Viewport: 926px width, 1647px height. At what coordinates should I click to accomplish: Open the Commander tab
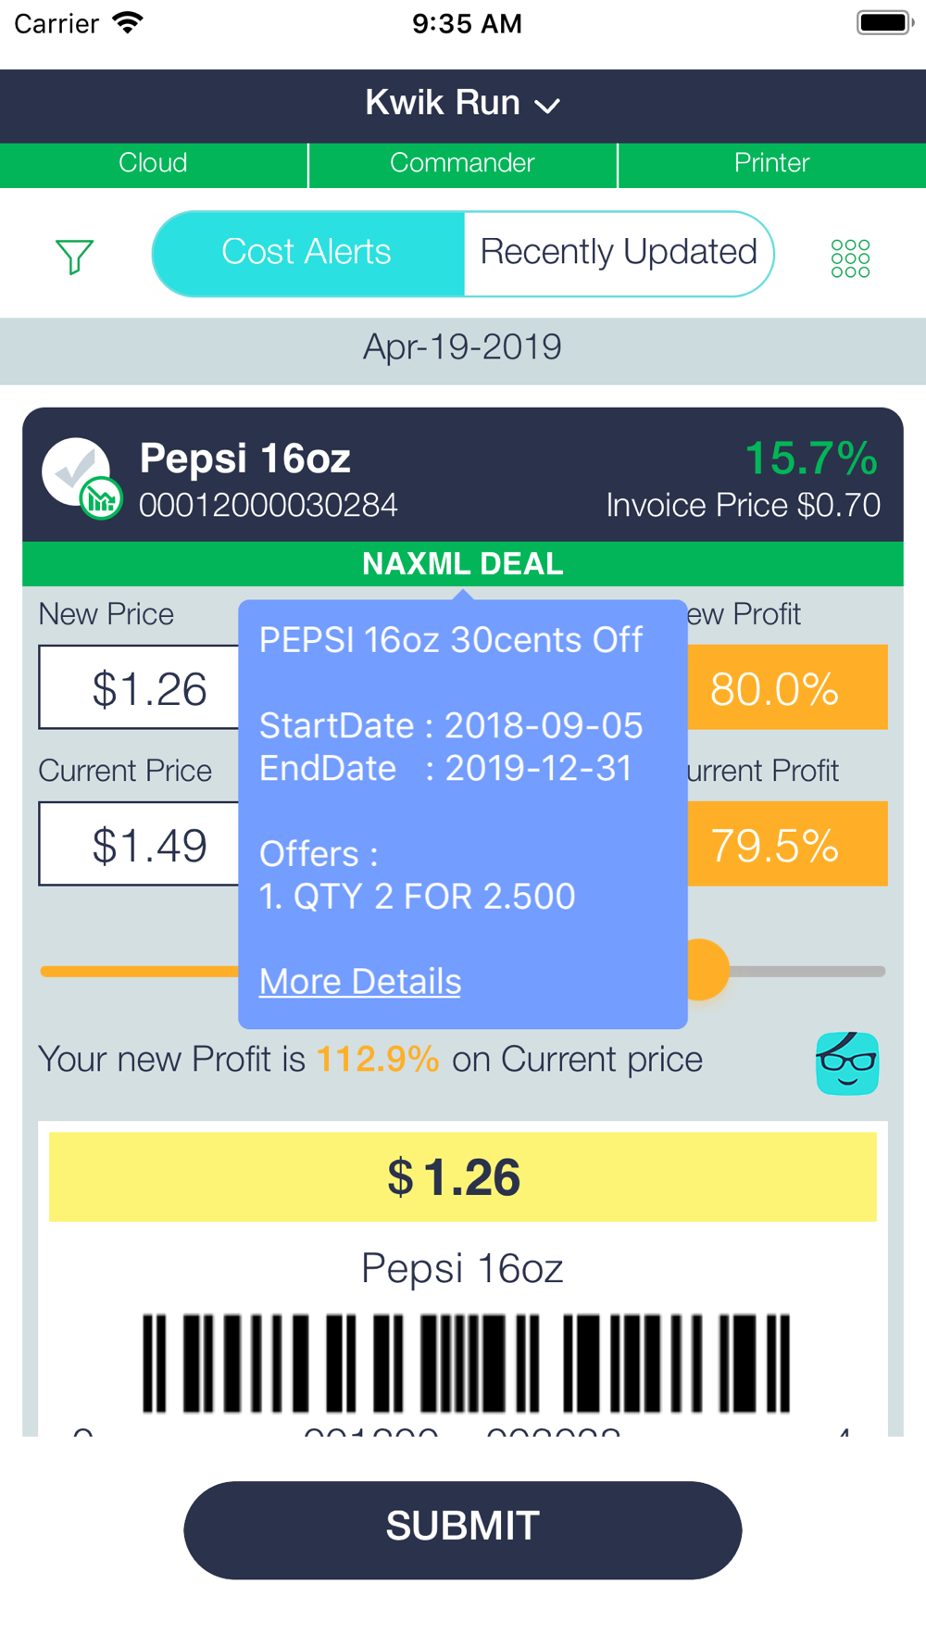coord(463,164)
